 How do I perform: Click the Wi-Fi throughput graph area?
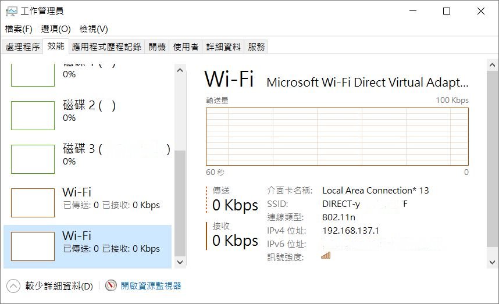tap(337, 137)
